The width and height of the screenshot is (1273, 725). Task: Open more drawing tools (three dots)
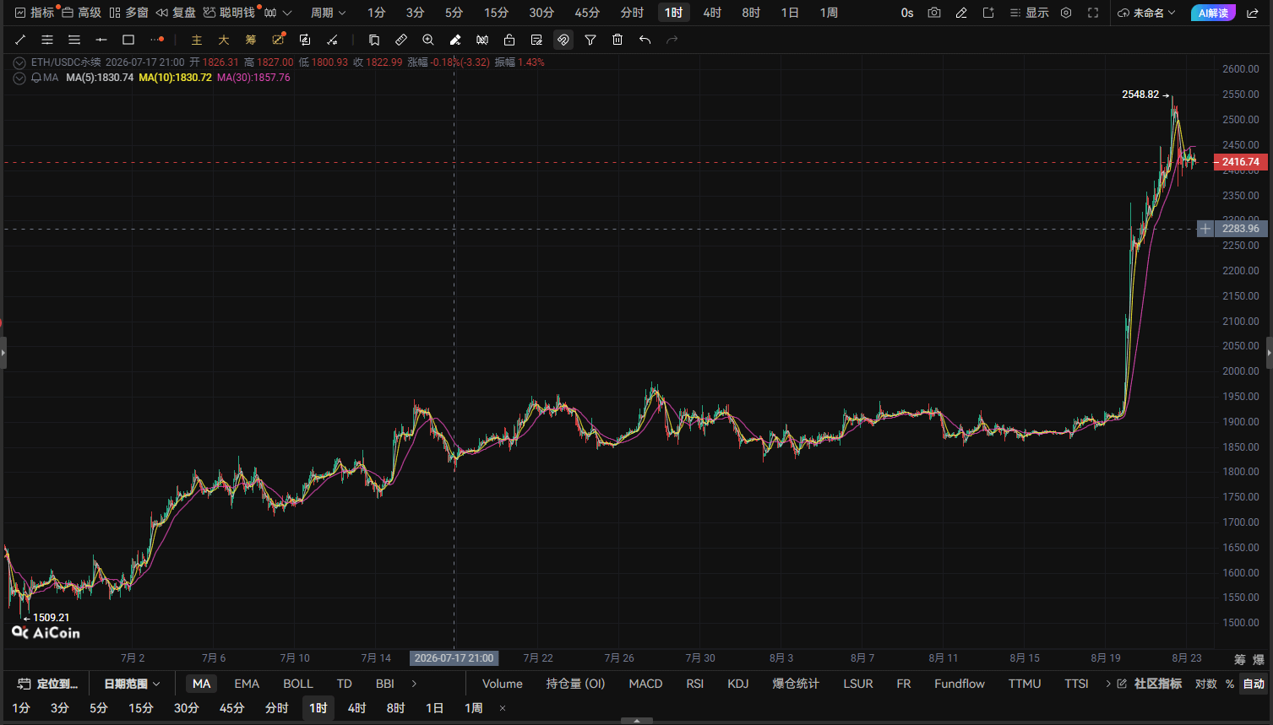[157, 40]
